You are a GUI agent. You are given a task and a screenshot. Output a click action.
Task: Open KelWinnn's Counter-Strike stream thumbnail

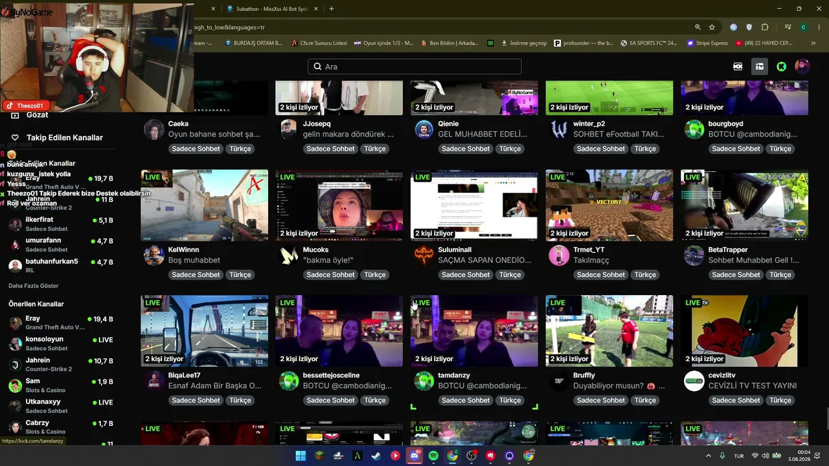(x=205, y=205)
